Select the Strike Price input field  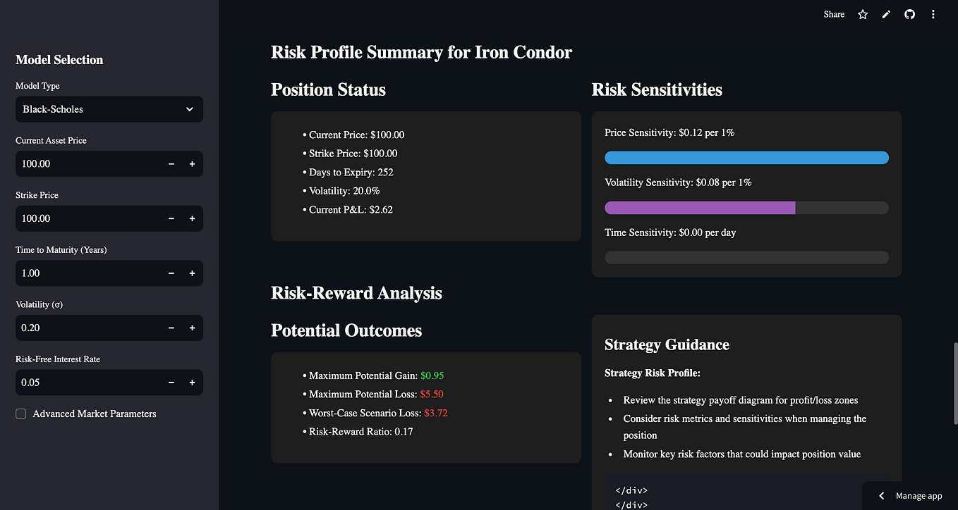pos(85,218)
